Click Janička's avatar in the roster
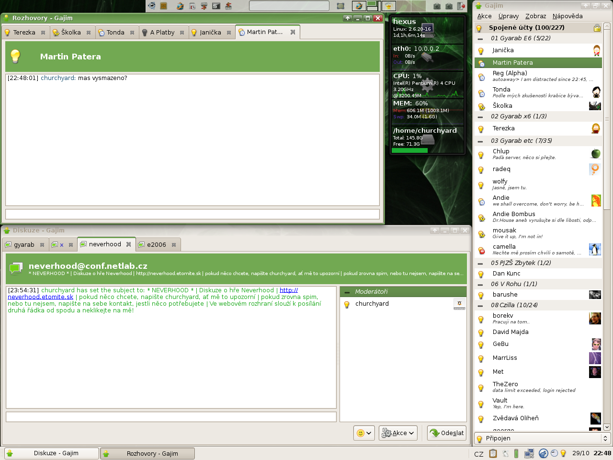The width and height of the screenshot is (613, 460). (x=596, y=50)
